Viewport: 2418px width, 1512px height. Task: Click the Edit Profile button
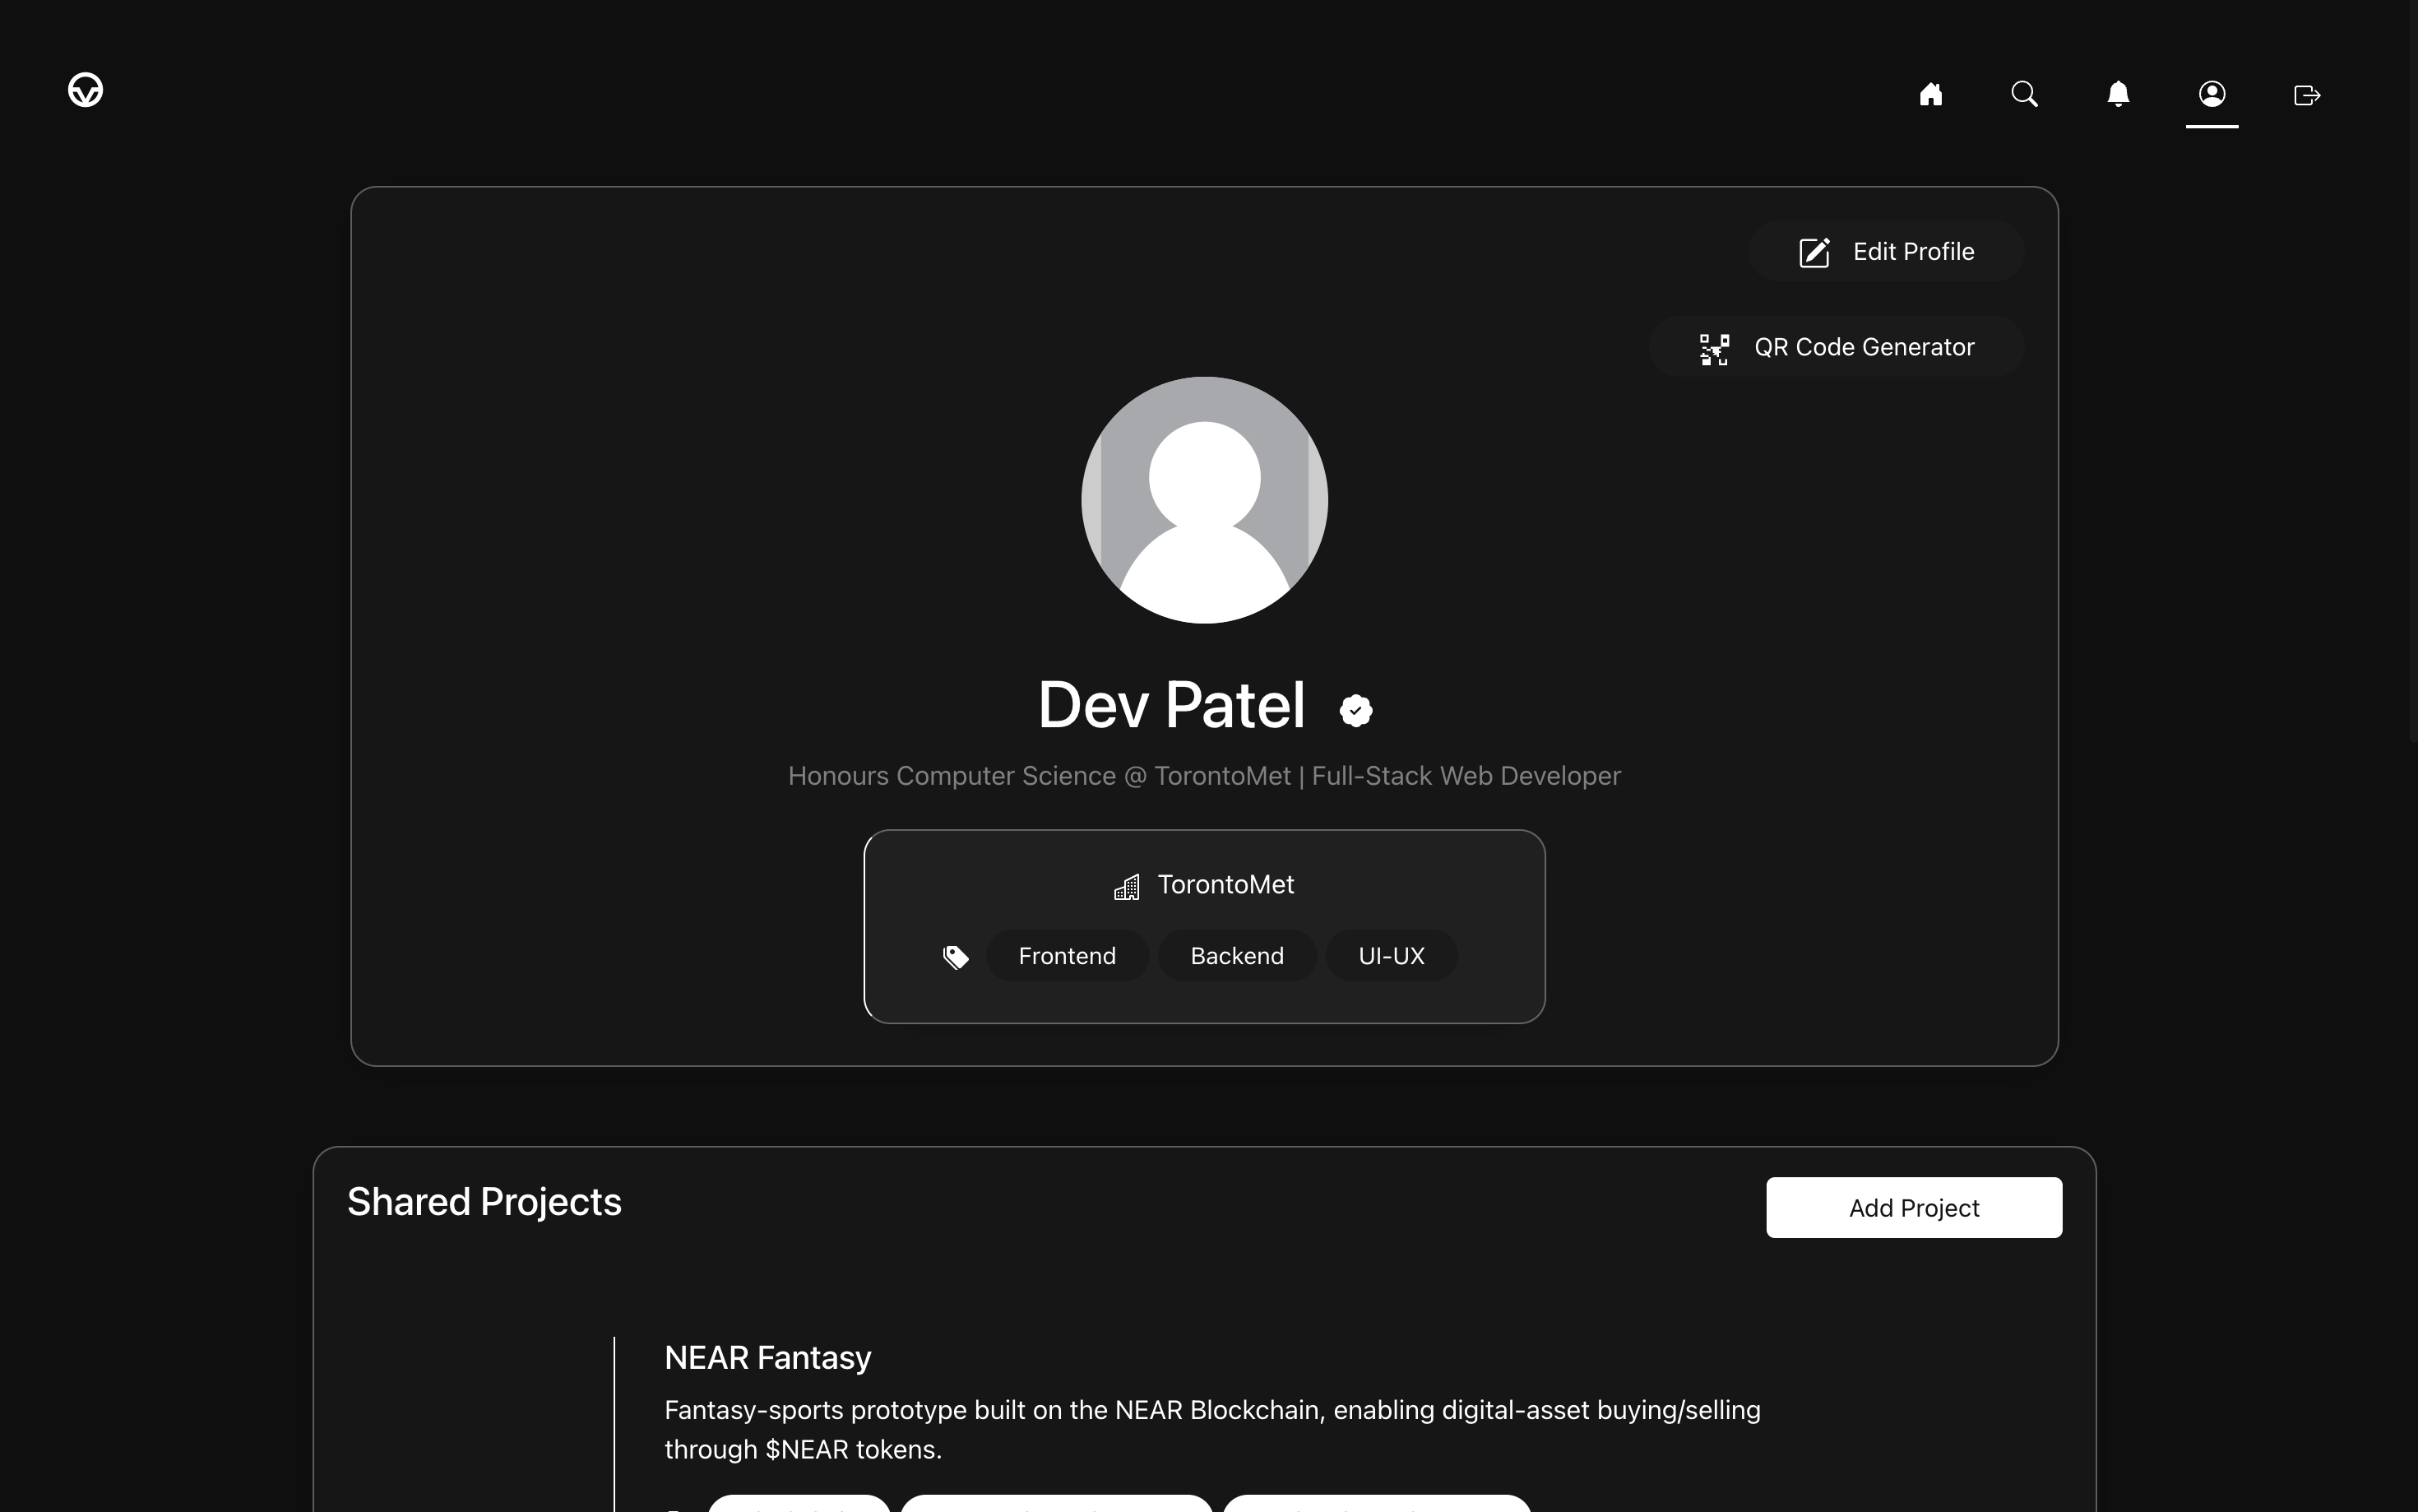coord(1885,251)
